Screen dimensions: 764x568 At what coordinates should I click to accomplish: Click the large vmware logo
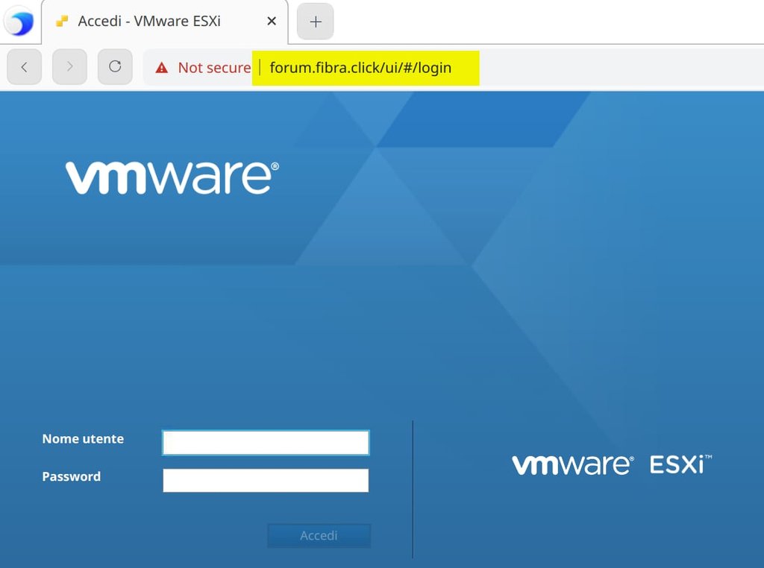(172, 178)
